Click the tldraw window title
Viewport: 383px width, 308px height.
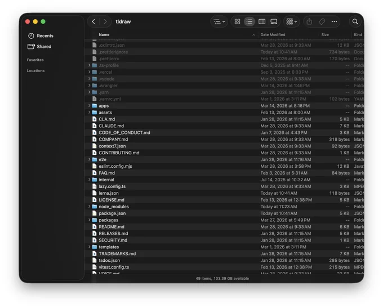[123, 21]
